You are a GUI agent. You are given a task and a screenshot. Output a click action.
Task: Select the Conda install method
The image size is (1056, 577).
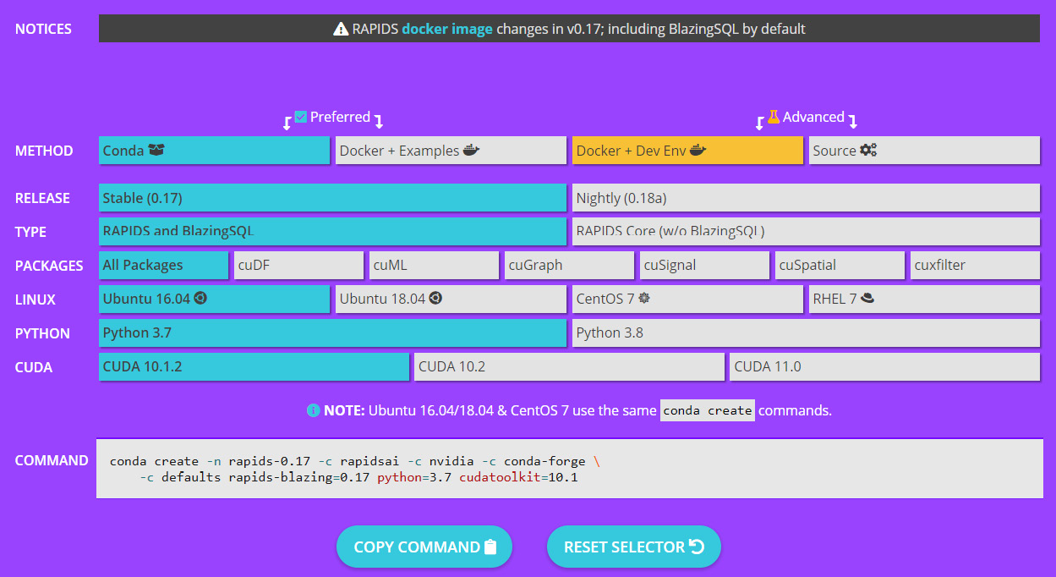[x=214, y=151]
